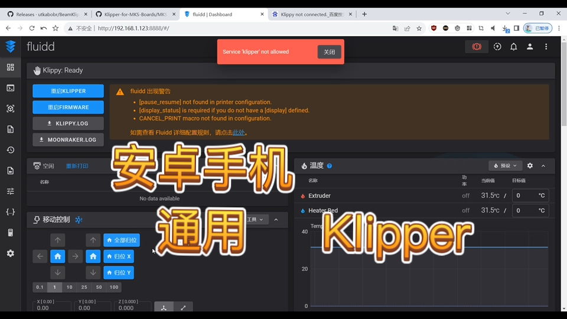Image resolution: width=567 pixels, height=319 pixels.
Task: Open the Dashboard sidebar icon
Action: click(11, 67)
